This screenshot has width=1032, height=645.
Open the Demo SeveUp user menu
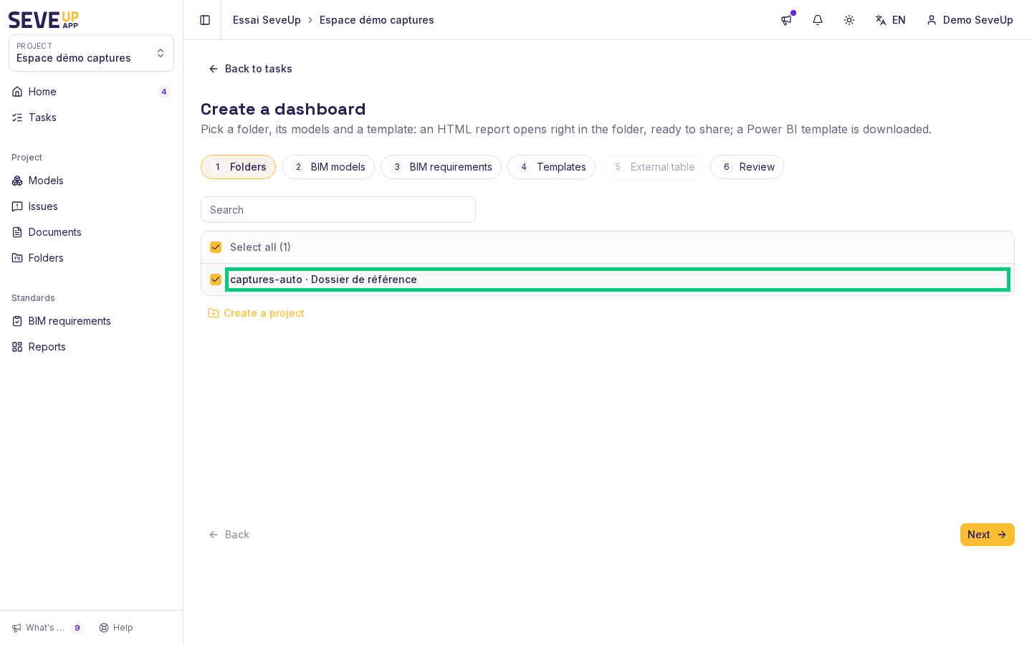pyautogui.click(x=970, y=20)
